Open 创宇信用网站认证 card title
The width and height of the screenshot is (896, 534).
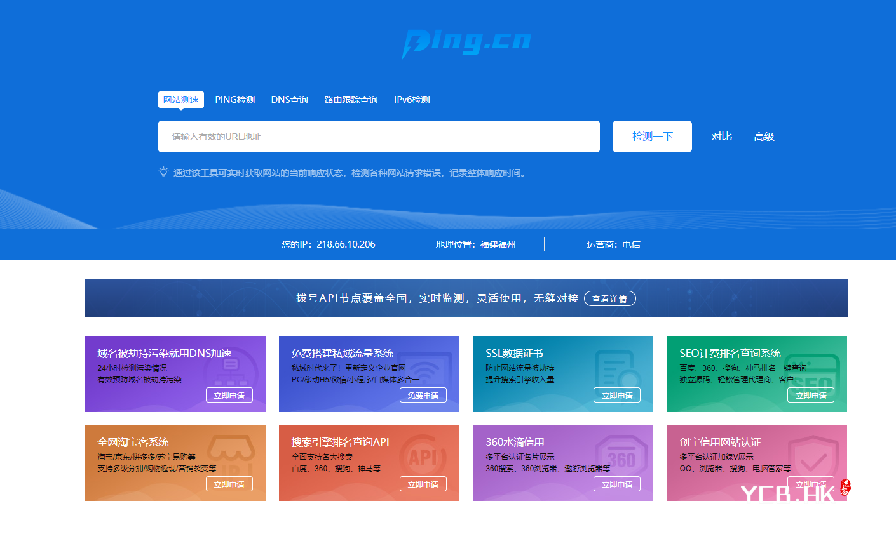(720, 442)
